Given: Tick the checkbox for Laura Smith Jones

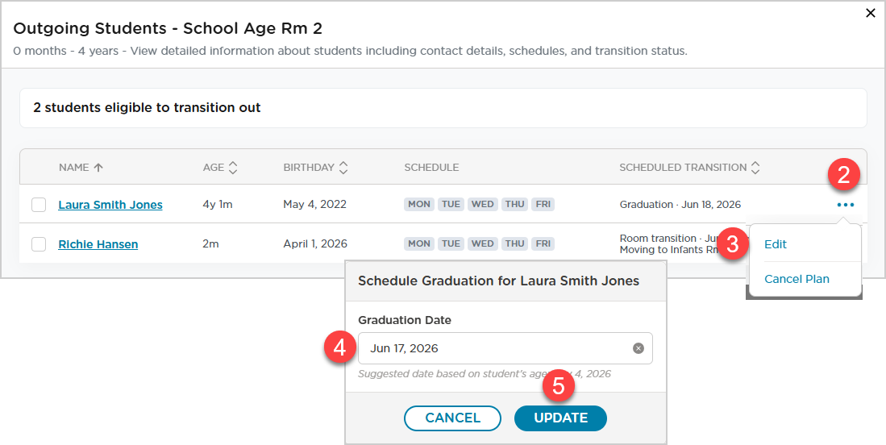Looking at the screenshot, I should click(x=39, y=205).
